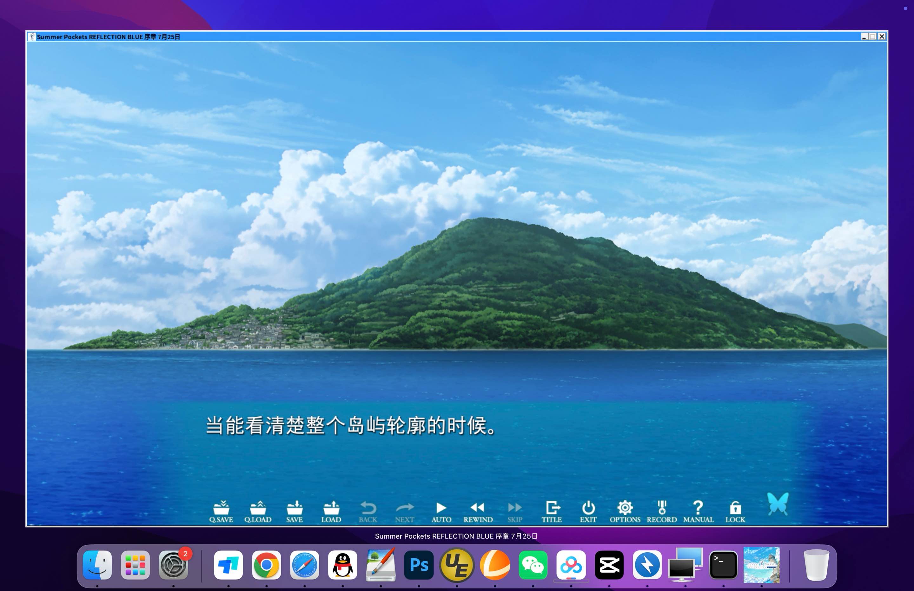Launch Photoshop from the Dock
The width and height of the screenshot is (914, 591).
(419, 565)
